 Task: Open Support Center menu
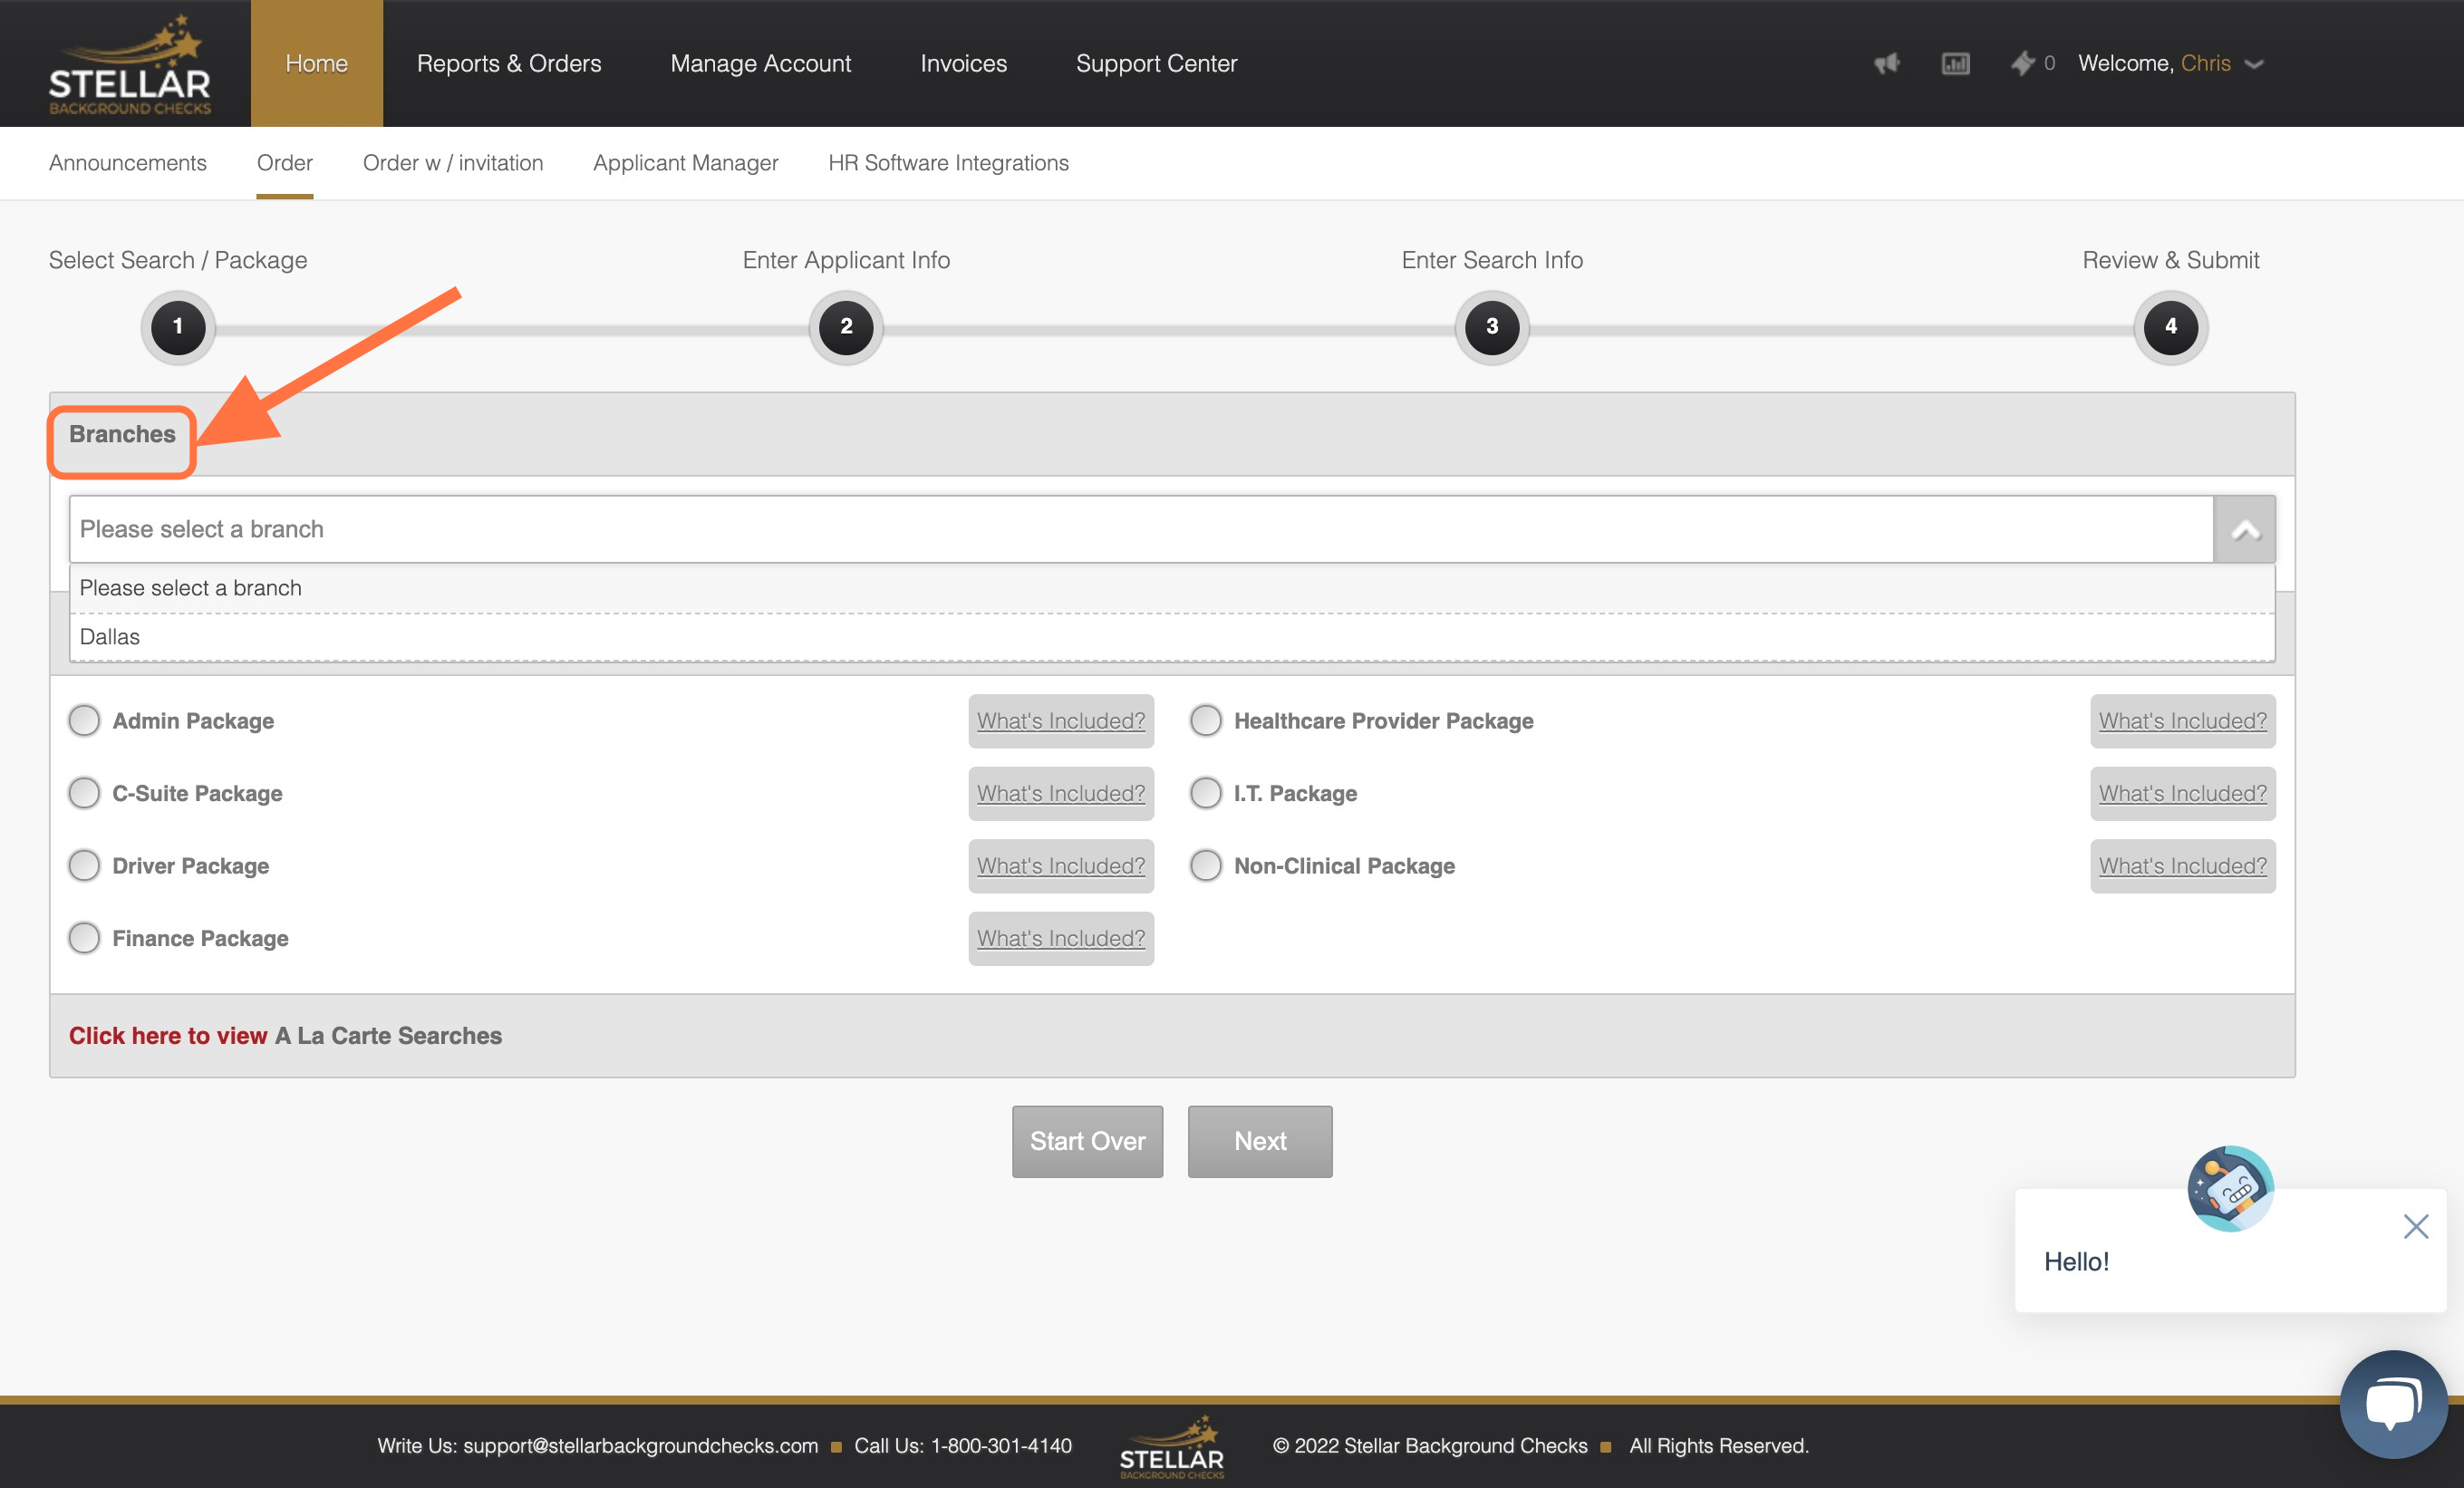point(1156,63)
